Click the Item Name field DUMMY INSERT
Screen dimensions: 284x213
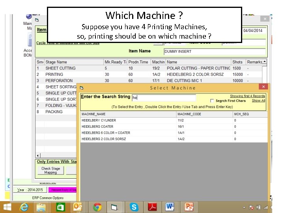point(215,52)
